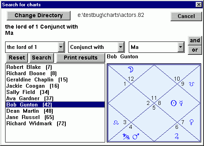Click the Rahu symbol in house 3

coord(116,123)
